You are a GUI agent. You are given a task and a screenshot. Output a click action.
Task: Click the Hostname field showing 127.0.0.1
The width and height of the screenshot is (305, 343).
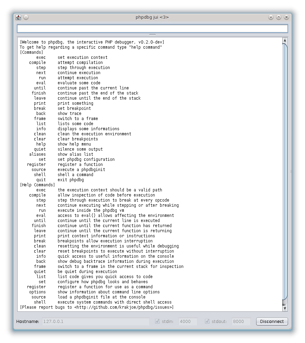click(x=95, y=321)
